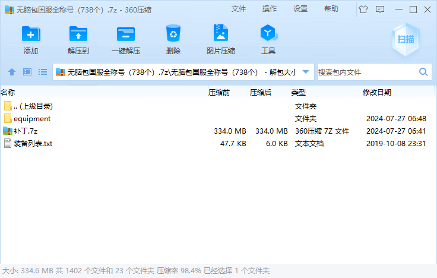This screenshot has width=437, height=278.
Task: Expand the archive path dropdown arrow
Action: (306, 72)
